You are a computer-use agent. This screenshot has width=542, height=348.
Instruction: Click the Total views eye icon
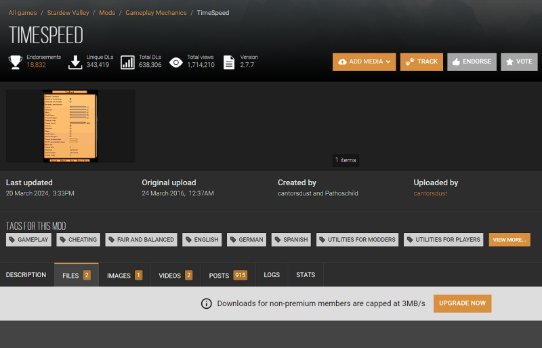click(176, 62)
